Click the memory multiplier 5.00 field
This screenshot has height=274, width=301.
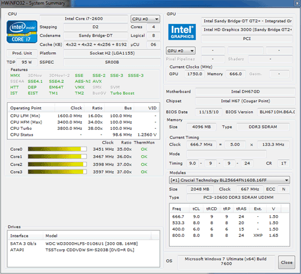235,144
